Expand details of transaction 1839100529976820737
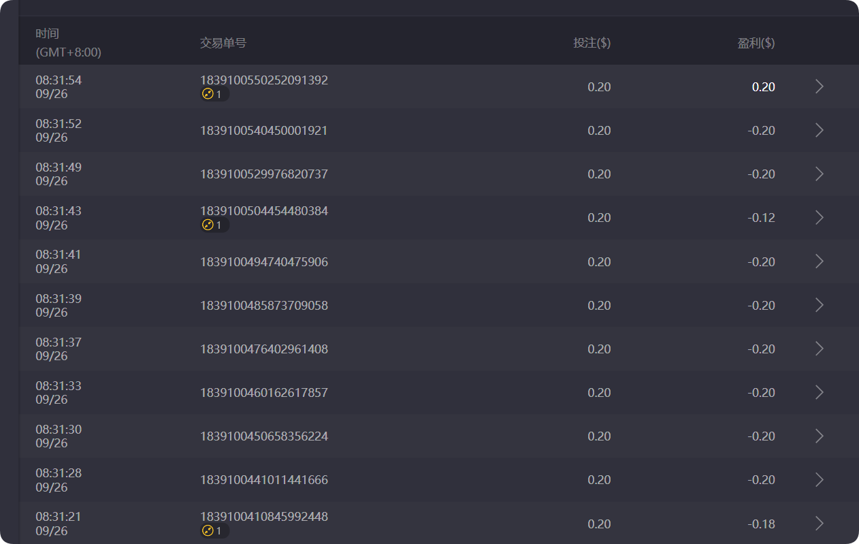 [x=819, y=174]
